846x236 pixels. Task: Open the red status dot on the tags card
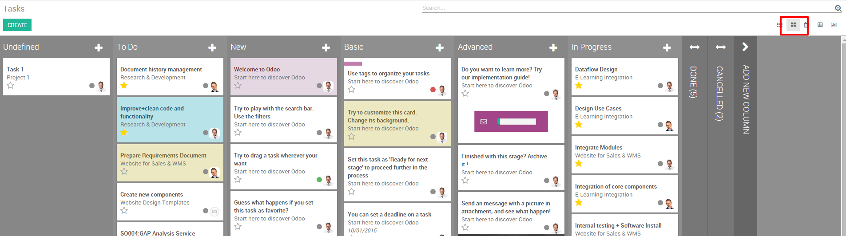pyautogui.click(x=433, y=90)
